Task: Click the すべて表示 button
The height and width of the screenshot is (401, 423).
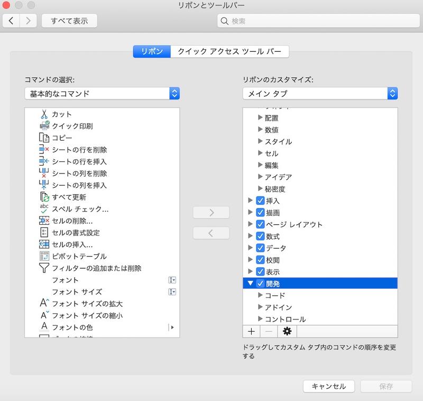Action: click(x=69, y=21)
